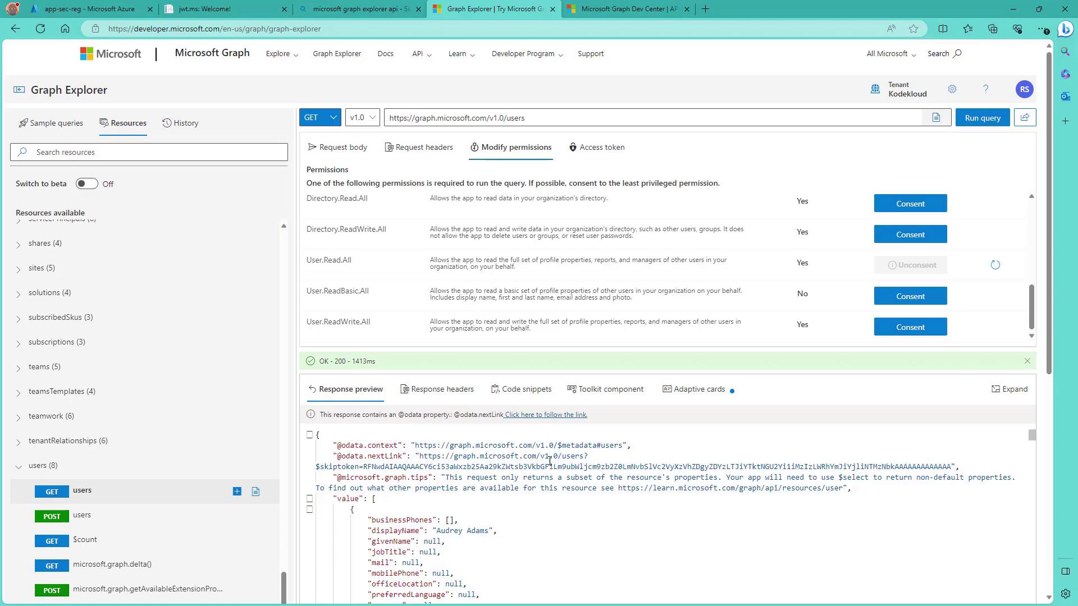Screen dimensions: 1078x606
Task: Click permissions list scrollbar thumb
Action: 1031,307
